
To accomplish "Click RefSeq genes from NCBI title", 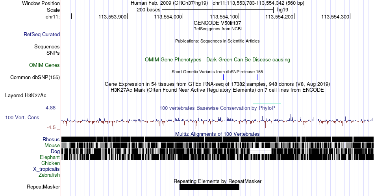I will point(217,29).
